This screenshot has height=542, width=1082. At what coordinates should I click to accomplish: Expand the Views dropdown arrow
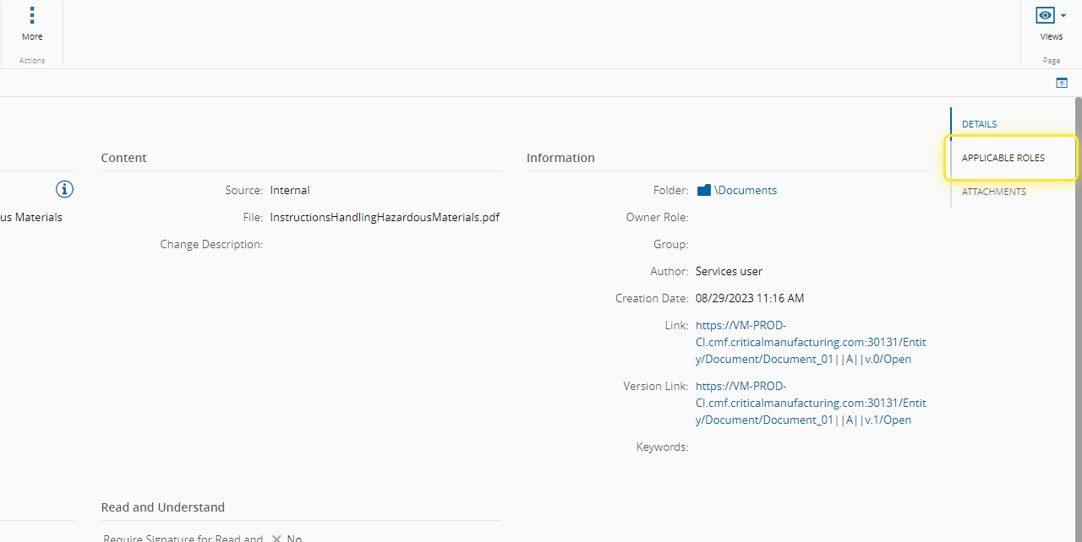tap(1063, 15)
